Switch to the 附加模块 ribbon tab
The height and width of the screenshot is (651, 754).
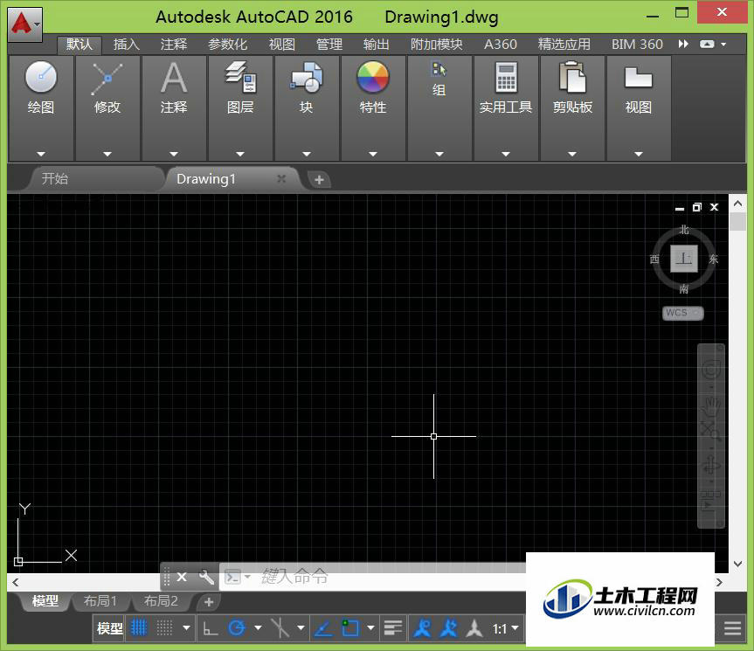[437, 45]
